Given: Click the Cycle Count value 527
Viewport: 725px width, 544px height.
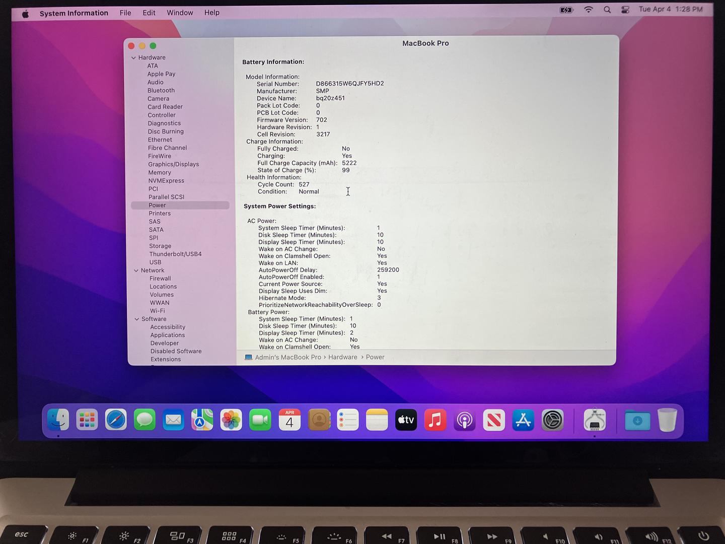Looking at the screenshot, I should click(x=304, y=184).
